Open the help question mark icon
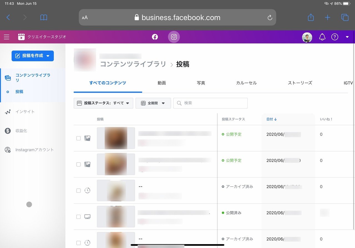Viewport: 355px width, 248px height. pyautogui.click(x=335, y=37)
